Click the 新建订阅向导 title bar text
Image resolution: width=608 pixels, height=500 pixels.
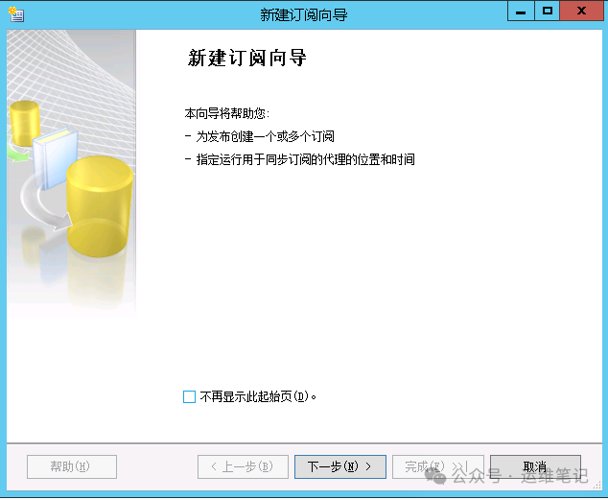(304, 14)
